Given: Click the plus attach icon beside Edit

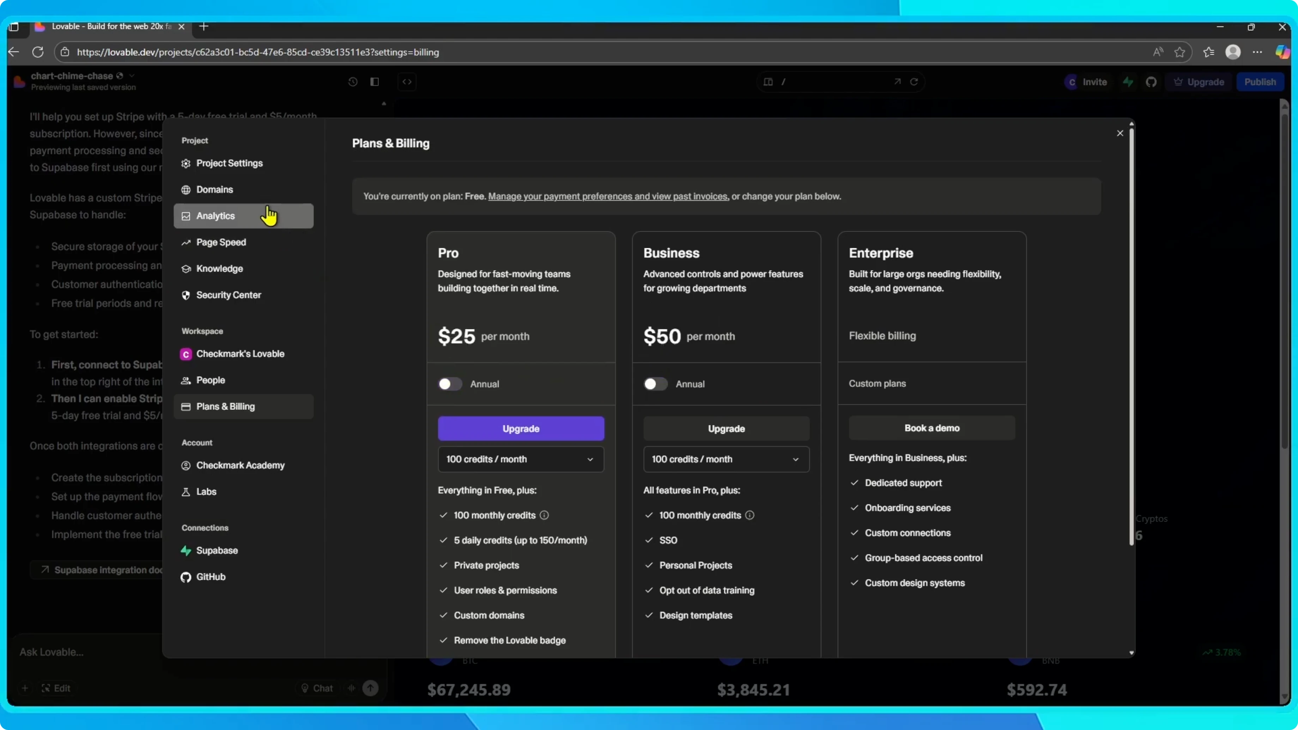Looking at the screenshot, I should click(25, 688).
